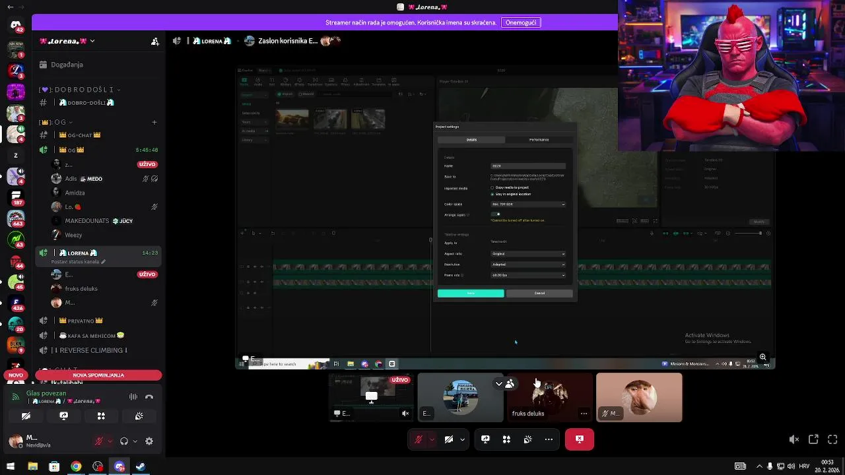Zoom the stream with the magnifier icon

[x=763, y=357]
